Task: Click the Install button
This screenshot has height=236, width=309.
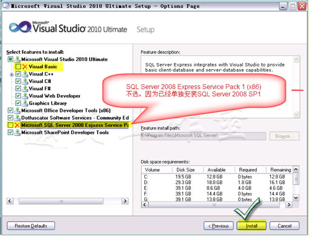Action: pyautogui.click(x=251, y=226)
